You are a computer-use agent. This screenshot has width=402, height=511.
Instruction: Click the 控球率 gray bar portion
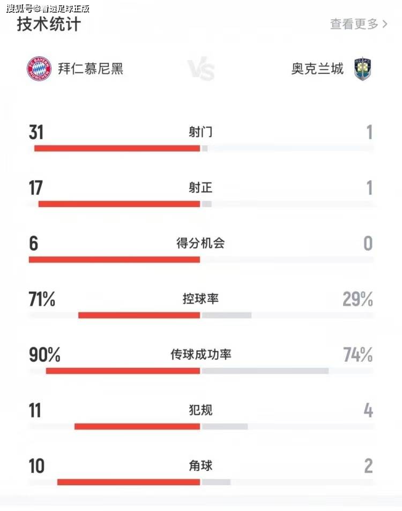[227, 315]
